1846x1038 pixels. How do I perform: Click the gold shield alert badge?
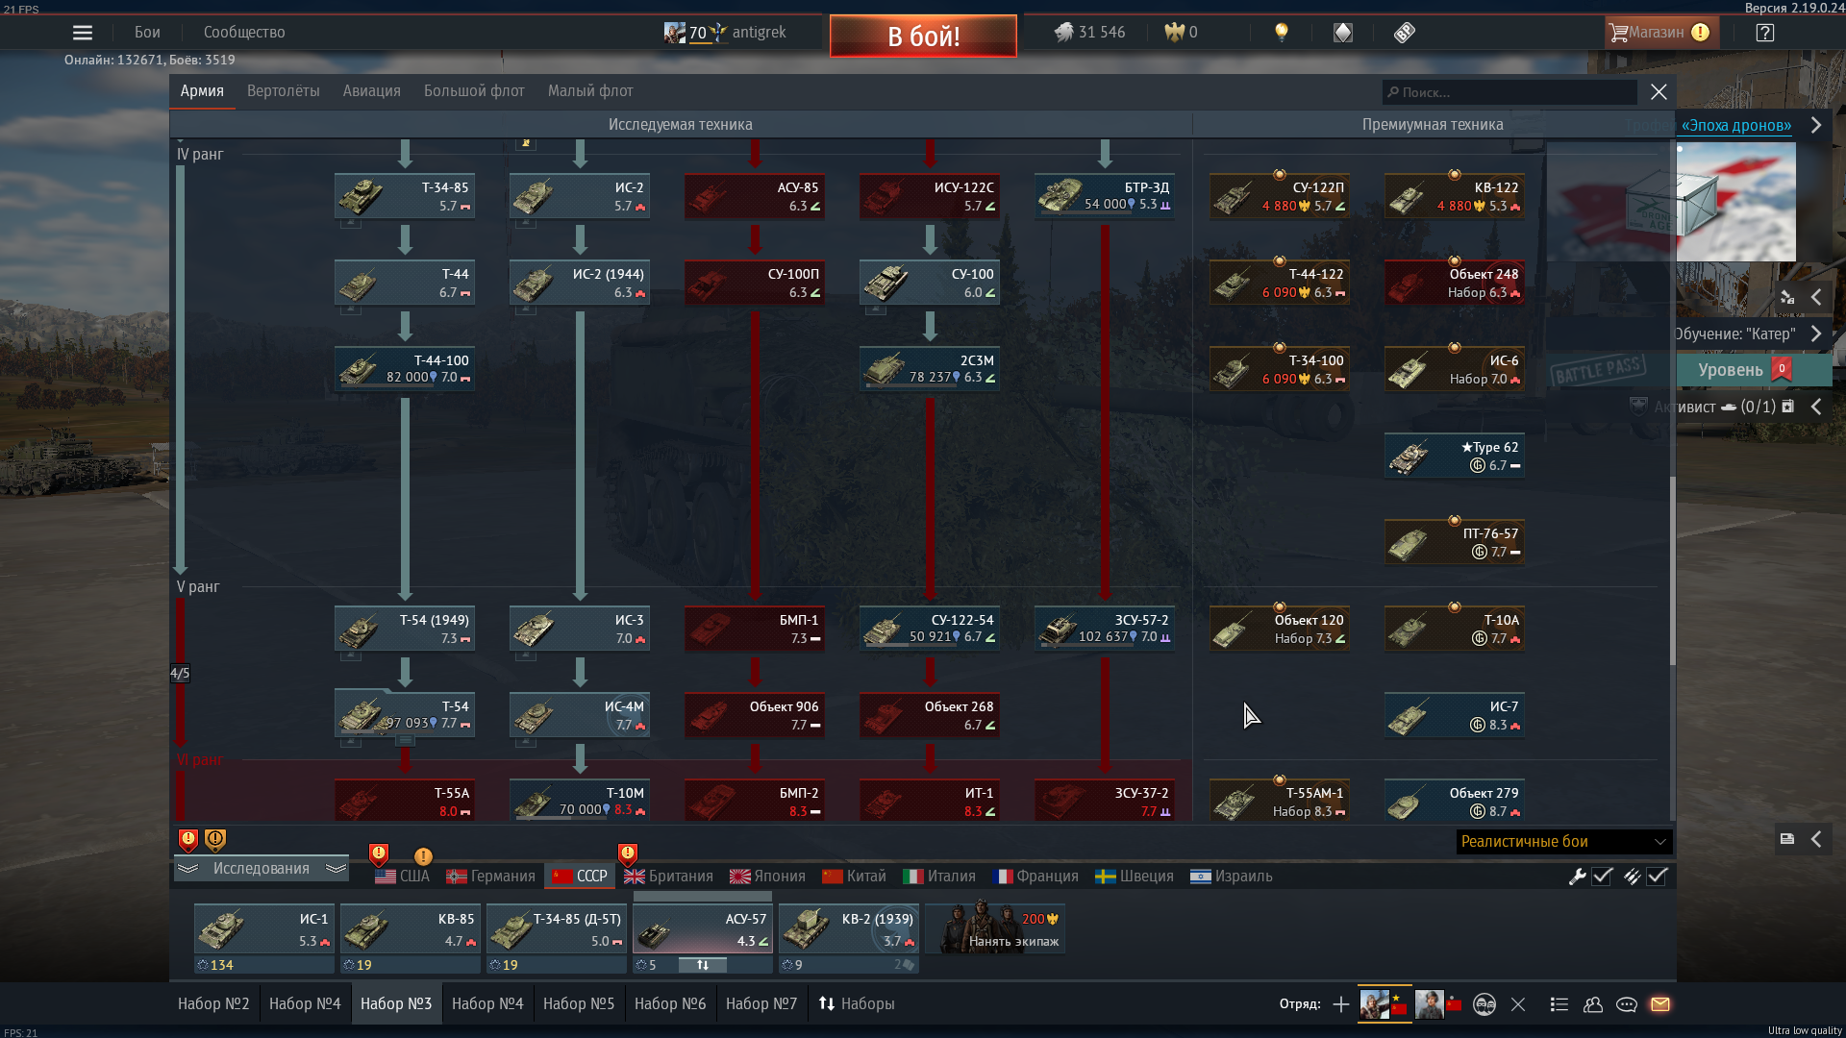click(215, 841)
